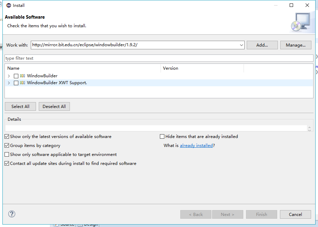Click the Cancel button
The width and height of the screenshot is (318, 227).
point(295,215)
